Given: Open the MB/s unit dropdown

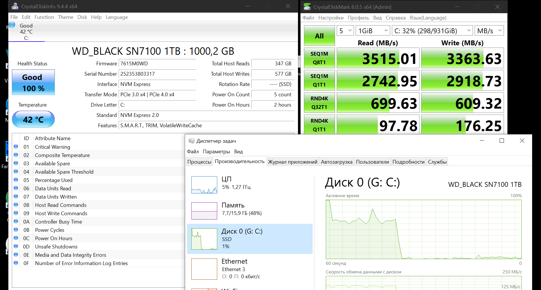Looking at the screenshot, I should tap(489, 31).
